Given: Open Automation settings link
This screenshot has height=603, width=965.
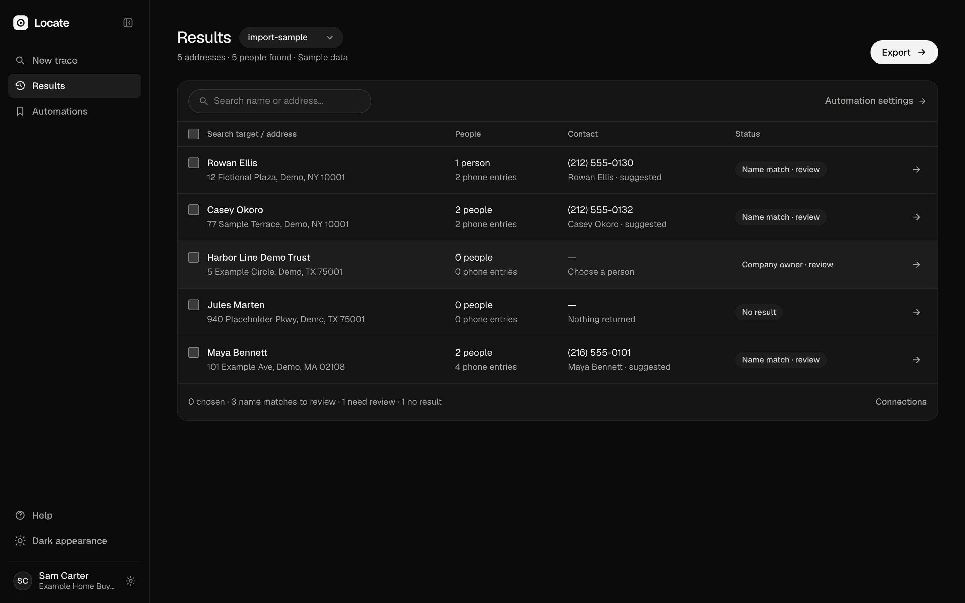Looking at the screenshot, I should (875, 101).
